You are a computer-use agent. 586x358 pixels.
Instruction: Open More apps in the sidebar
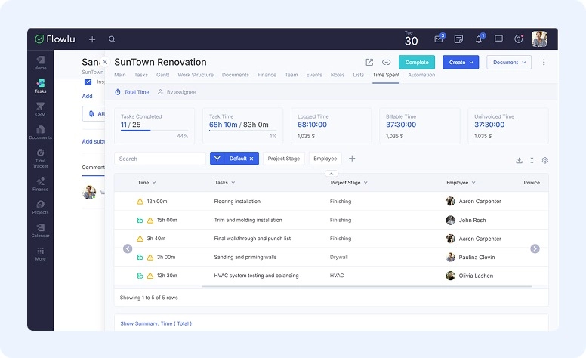(x=40, y=254)
